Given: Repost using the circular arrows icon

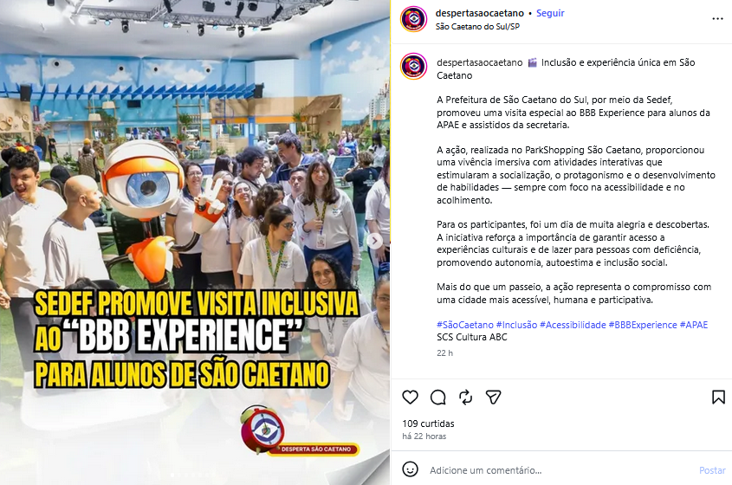Looking at the screenshot, I should [x=465, y=398].
